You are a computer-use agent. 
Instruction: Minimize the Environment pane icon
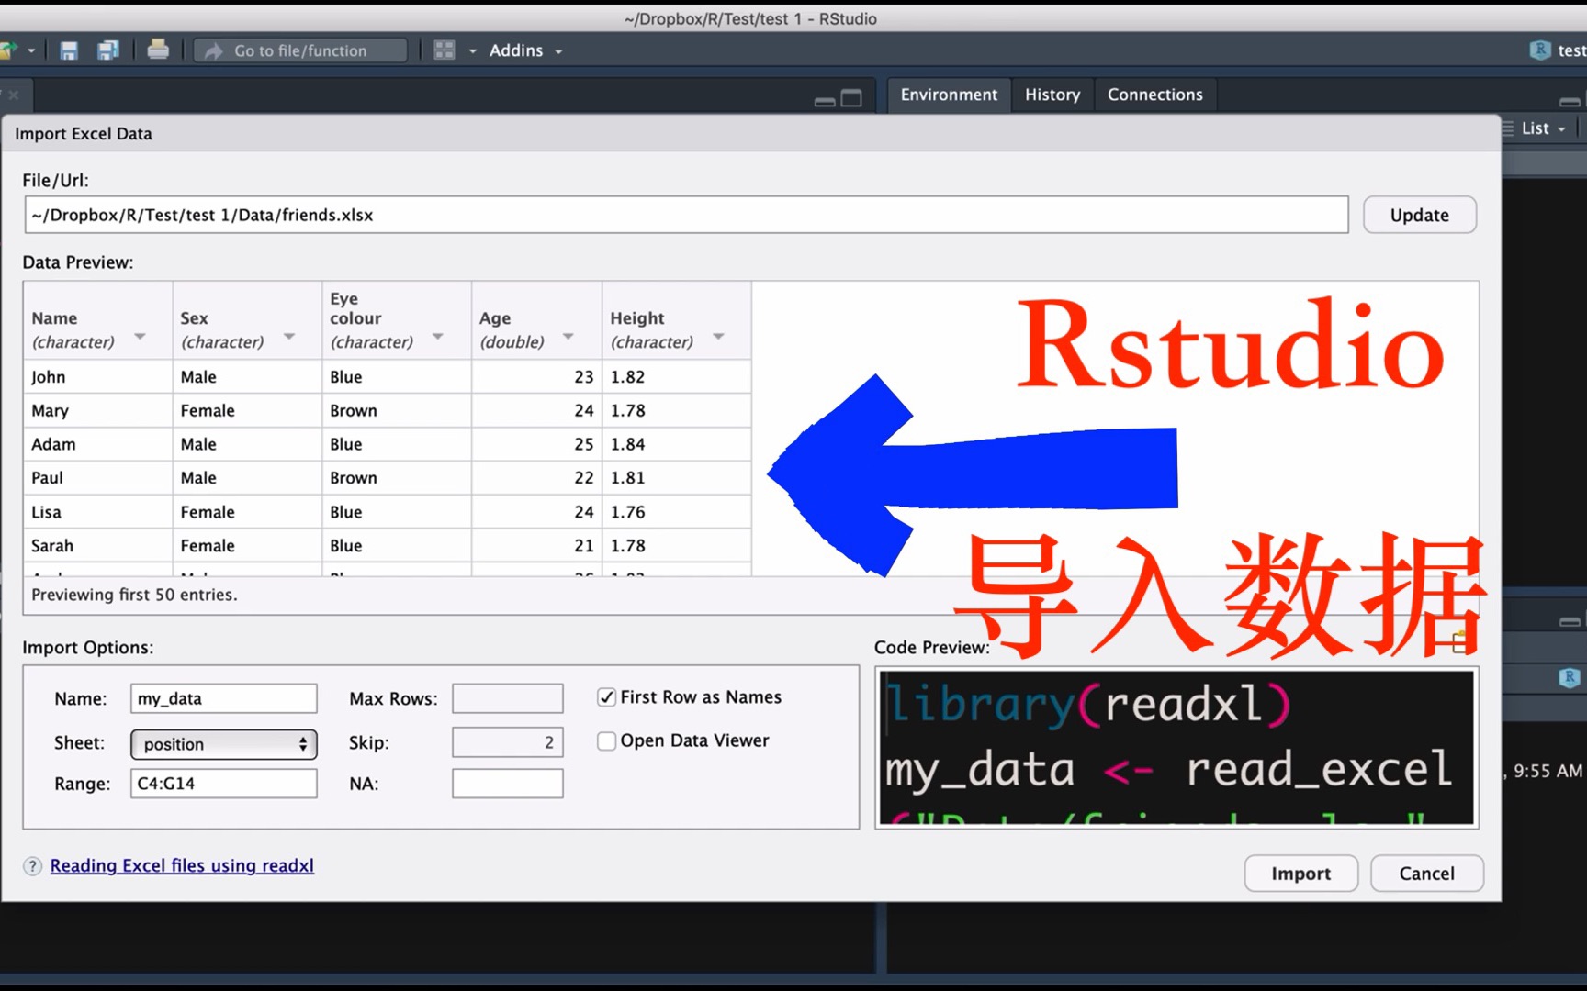pos(1570,101)
